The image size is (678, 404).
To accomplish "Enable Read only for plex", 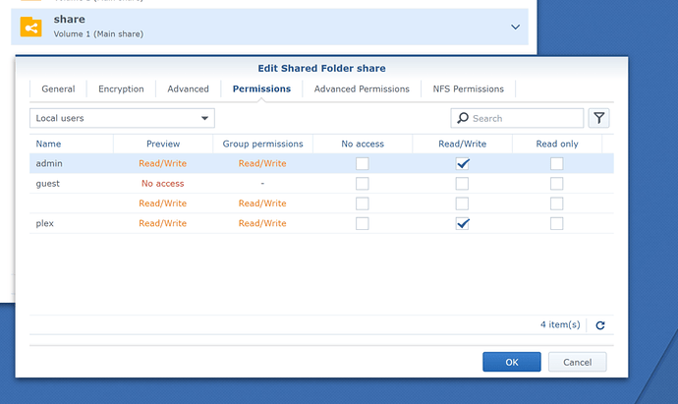I will [556, 223].
